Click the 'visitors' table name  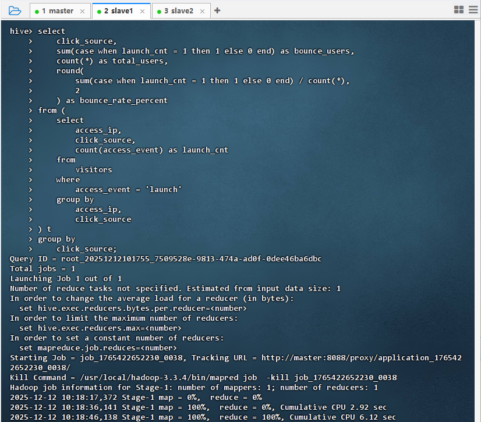click(x=94, y=170)
